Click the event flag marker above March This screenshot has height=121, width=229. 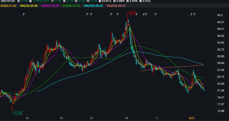24,14
